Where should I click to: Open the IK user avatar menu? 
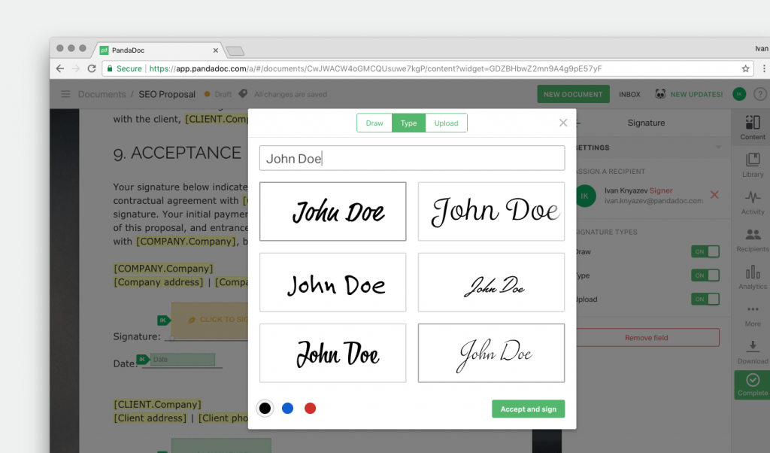[739, 94]
